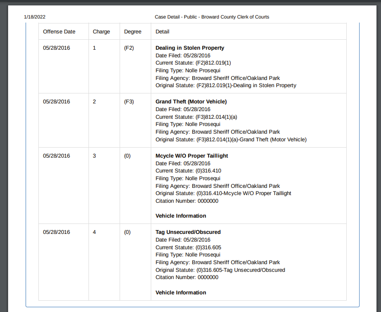Screen dimensions: 381x312
Task: Click the Mcycle W/O Proper Taillight heading
Action: [x=192, y=156]
